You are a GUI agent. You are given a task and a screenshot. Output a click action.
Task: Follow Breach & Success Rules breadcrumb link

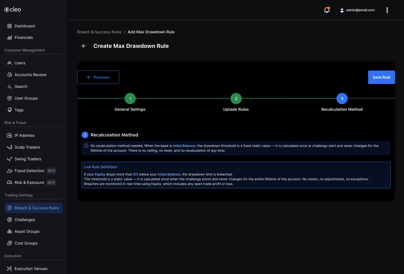tap(99, 32)
